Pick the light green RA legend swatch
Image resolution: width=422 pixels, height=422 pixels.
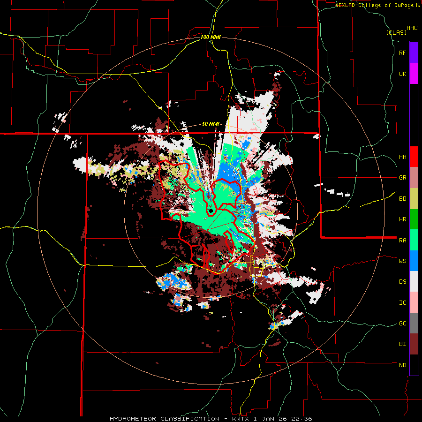(x=414, y=240)
